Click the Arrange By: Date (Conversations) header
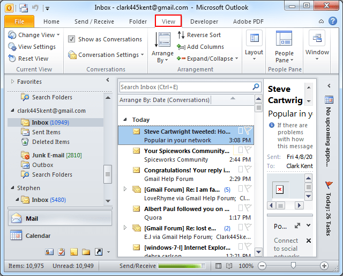The width and height of the screenshot is (343, 276). [165, 100]
